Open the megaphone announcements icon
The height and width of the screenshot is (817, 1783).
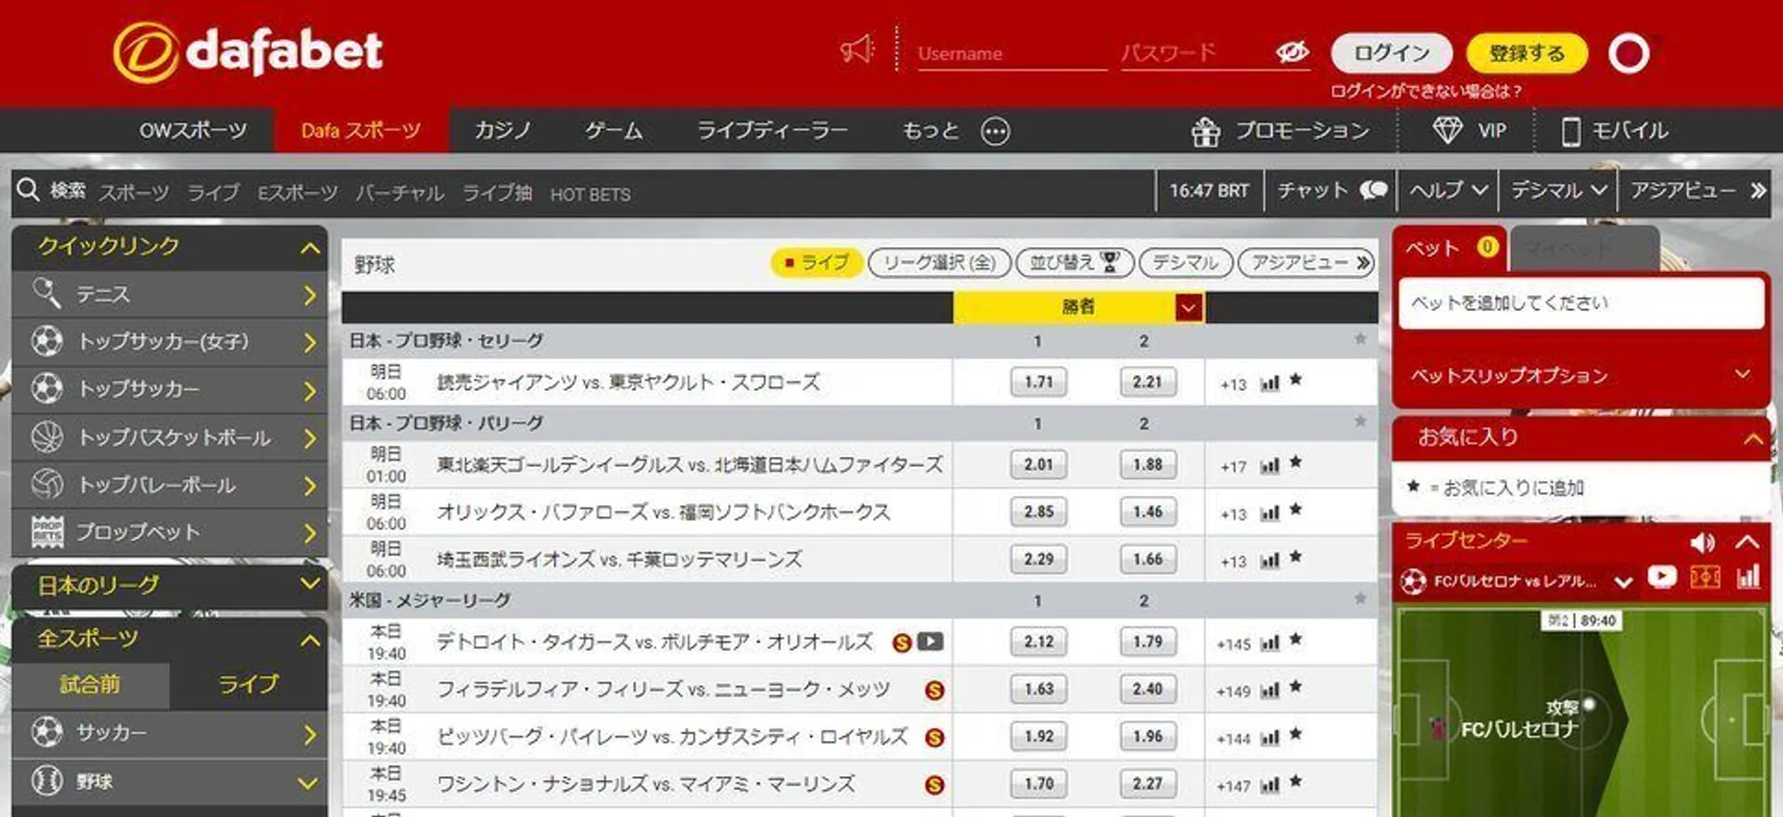click(857, 49)
